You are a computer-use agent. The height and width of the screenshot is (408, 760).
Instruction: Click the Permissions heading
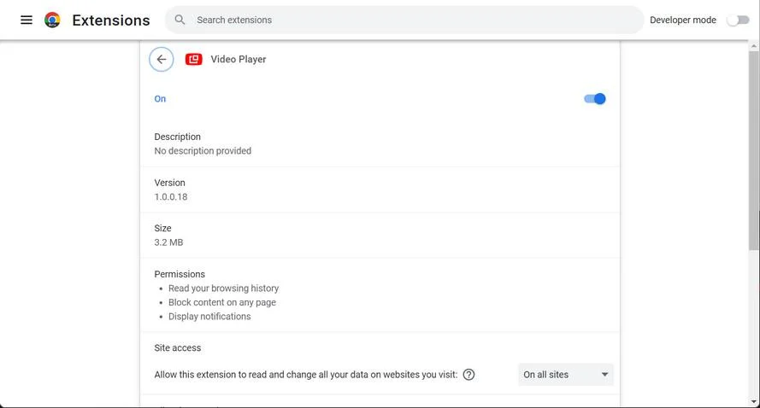click(180, 274)
